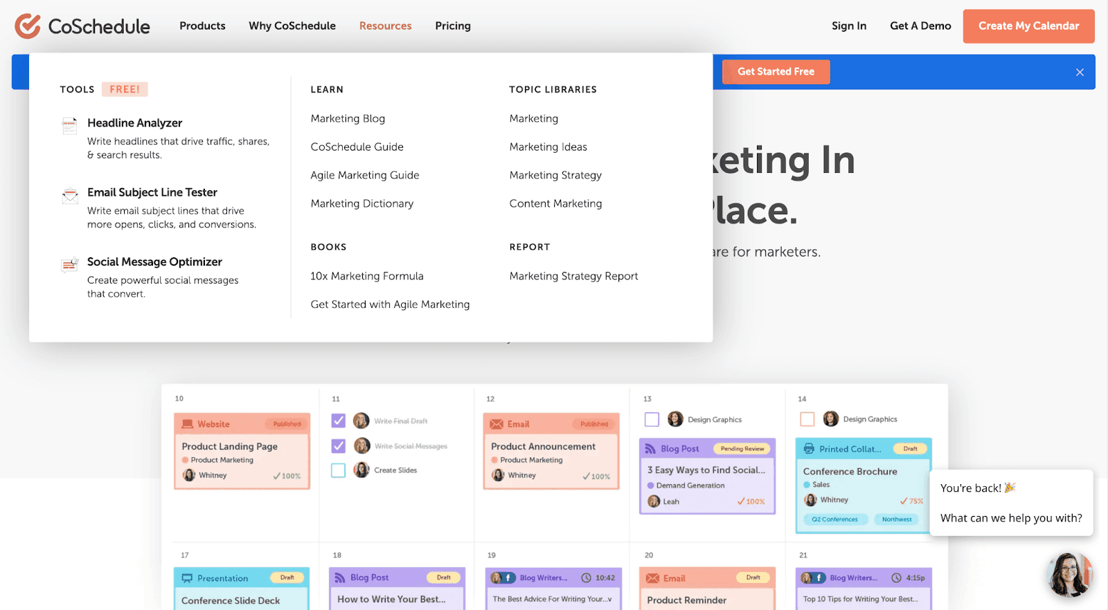Click the chat message What can we help you with

pyautogui.click(x=1011, y=518)
